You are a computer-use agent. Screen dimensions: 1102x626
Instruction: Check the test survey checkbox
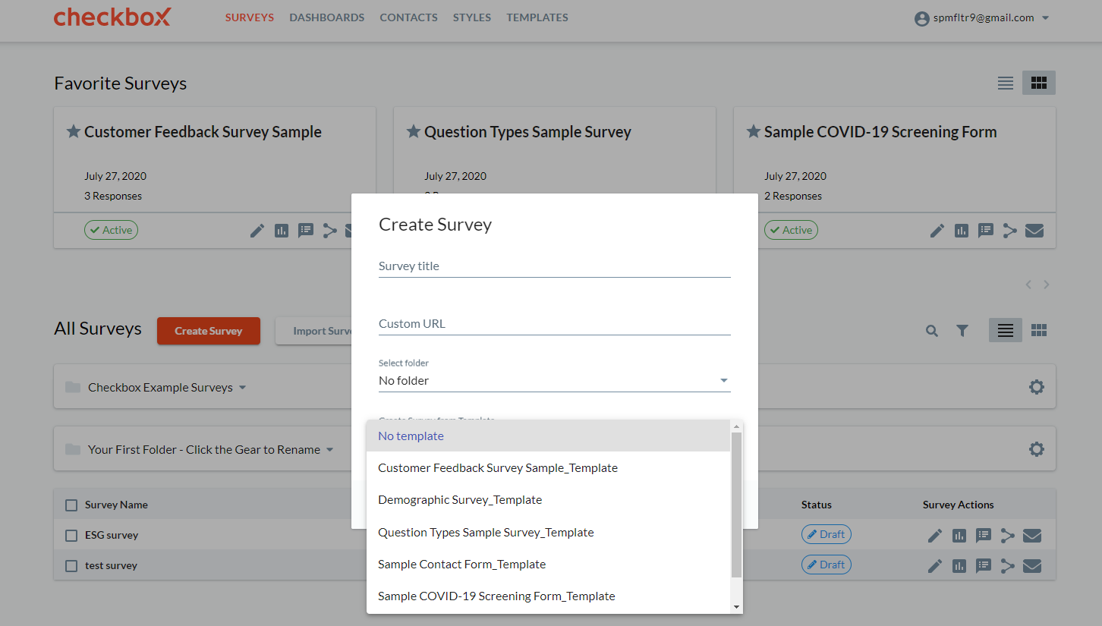(71, 566)
